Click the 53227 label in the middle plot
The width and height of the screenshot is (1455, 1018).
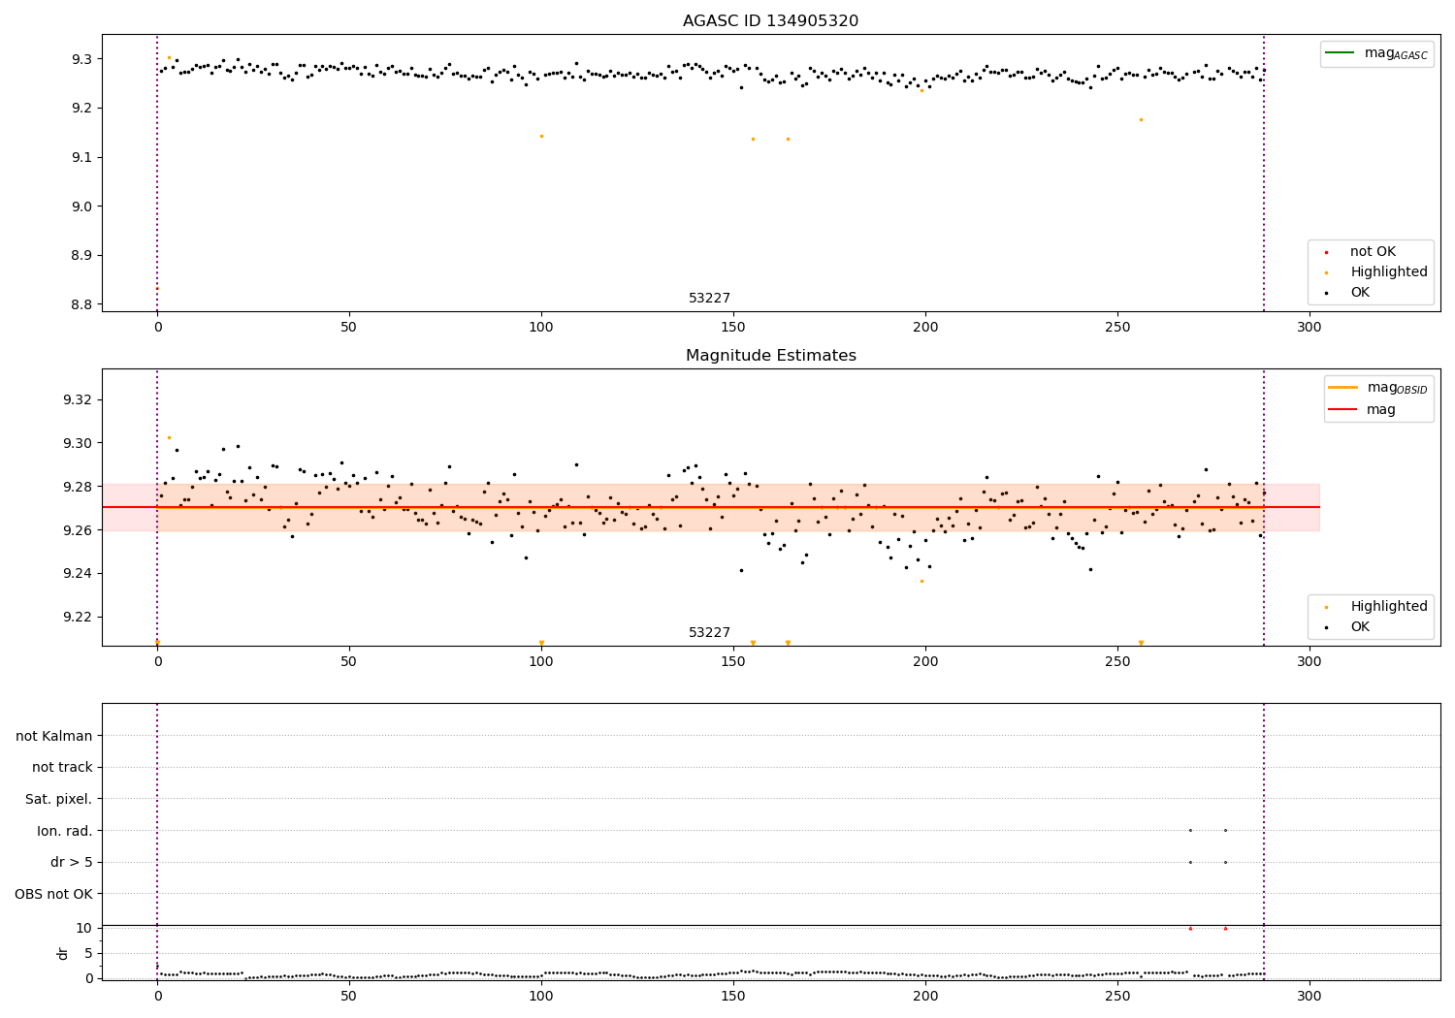[x=709, y=633]
